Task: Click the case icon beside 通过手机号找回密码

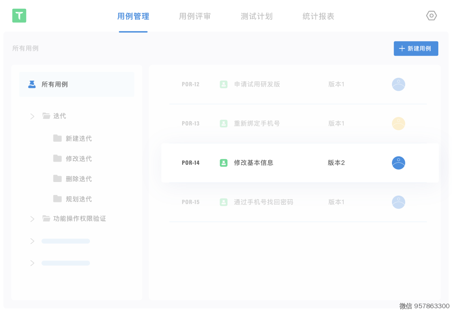Action: (x=224, y=202)
